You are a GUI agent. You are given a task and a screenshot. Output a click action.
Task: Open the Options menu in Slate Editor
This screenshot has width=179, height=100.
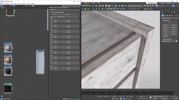[24, 4]
